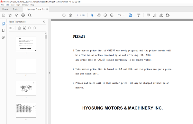The width and height of the screenshot is (193, 124).
Task: Show the Bookmarks panel
Action: click(3, 31)
